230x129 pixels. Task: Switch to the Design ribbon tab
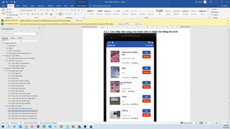coord(25,6)
